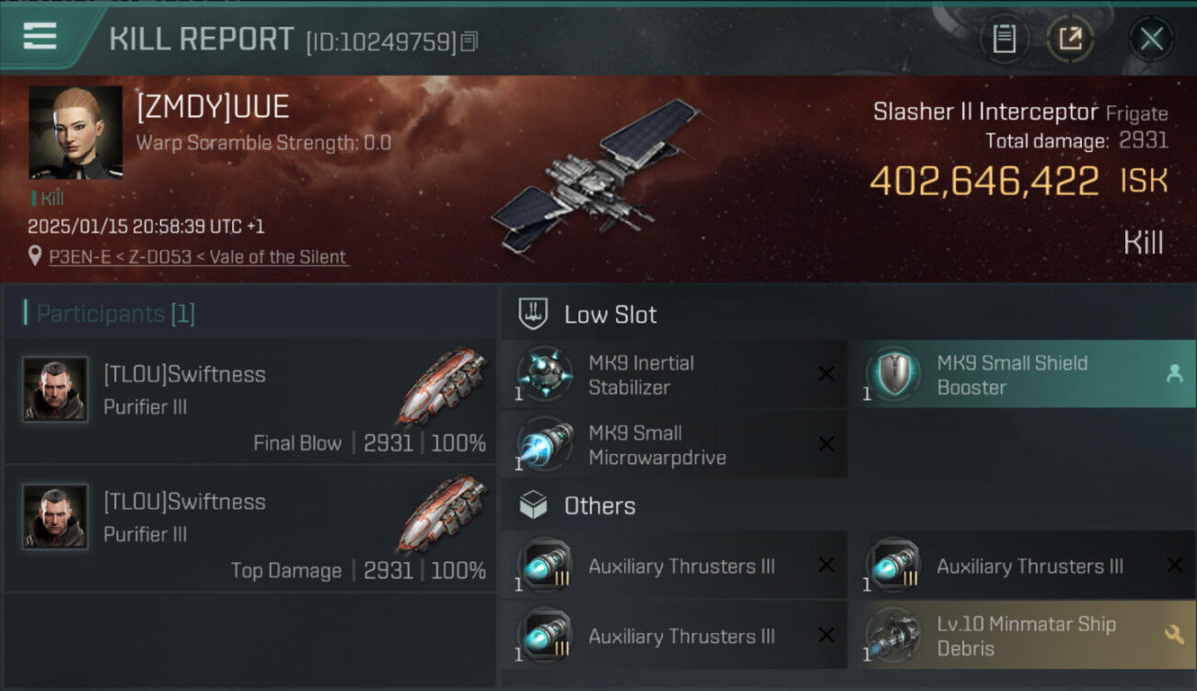1197x691 pixels.
Task: Click the MK9 Small Shield Booster icon
Action: click(x=892, y=374)
